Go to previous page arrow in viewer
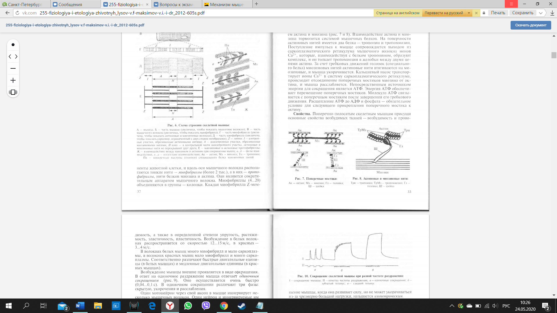Viewport: 557px width, 313px height. (x=10, y=57)
